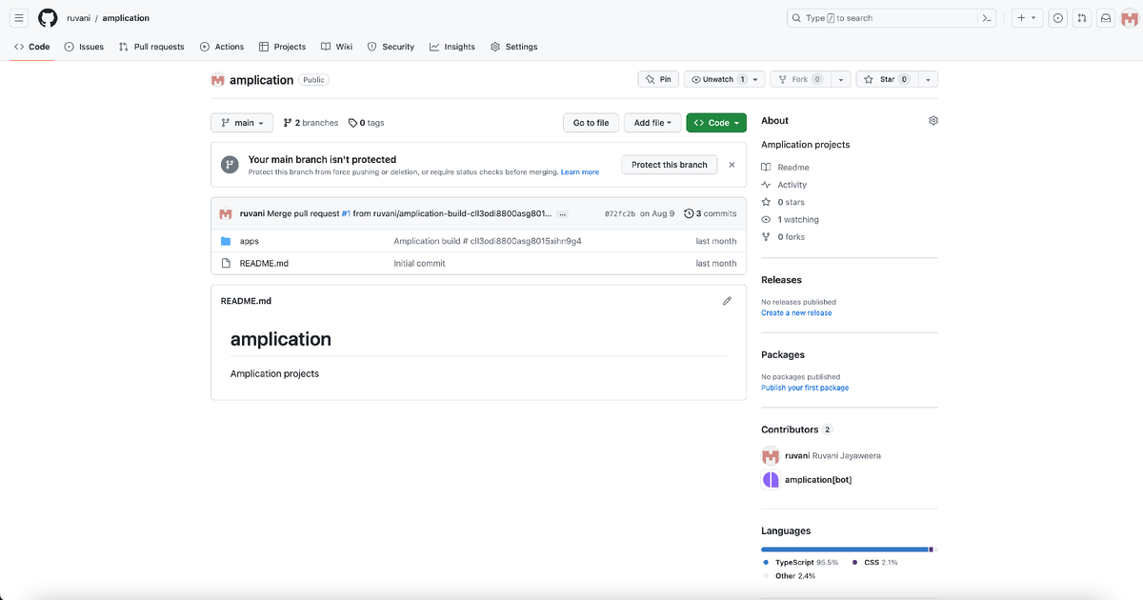Click the blue TypeScript language bar segment
Screen dimensions: 1143x600
pos(844,550)
